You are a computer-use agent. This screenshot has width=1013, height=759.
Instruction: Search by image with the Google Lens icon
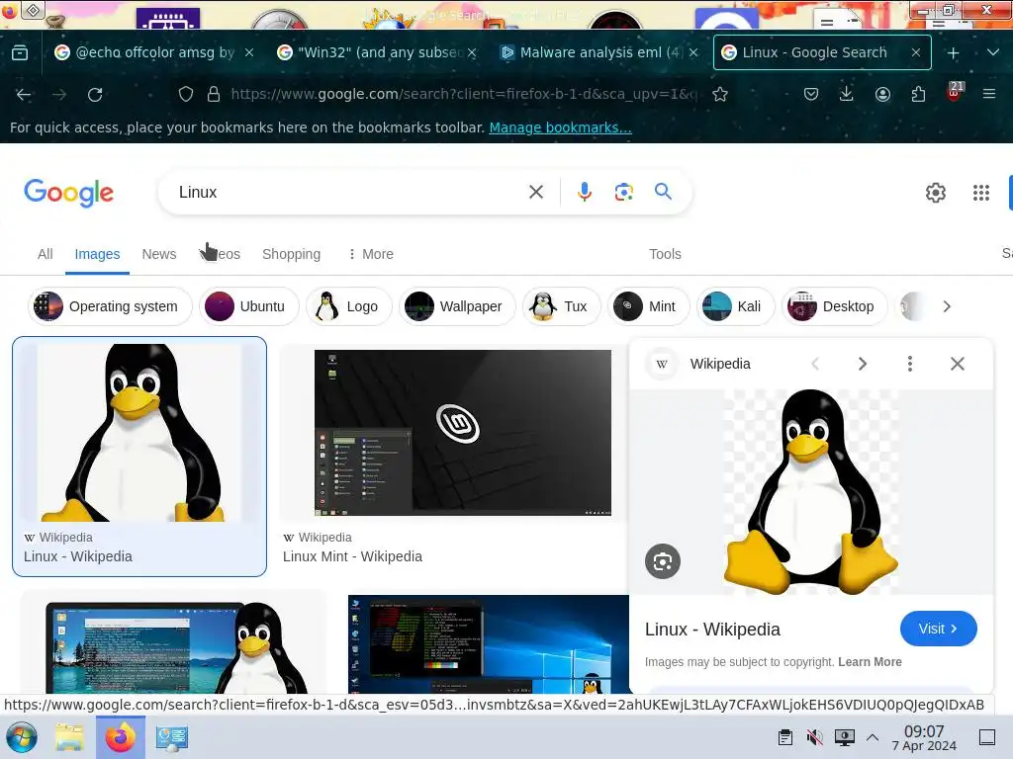[x=623, y=192]
